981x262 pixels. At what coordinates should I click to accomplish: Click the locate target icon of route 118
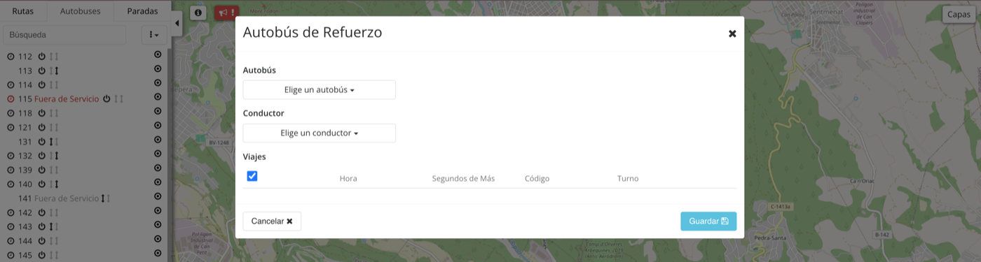click(x=158, y=110)
